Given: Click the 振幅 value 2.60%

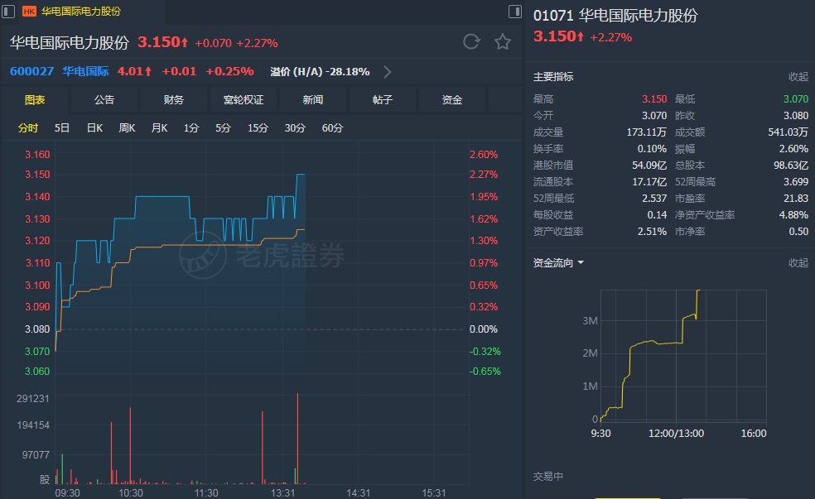Looking at the screenshot, I should 793,148.
